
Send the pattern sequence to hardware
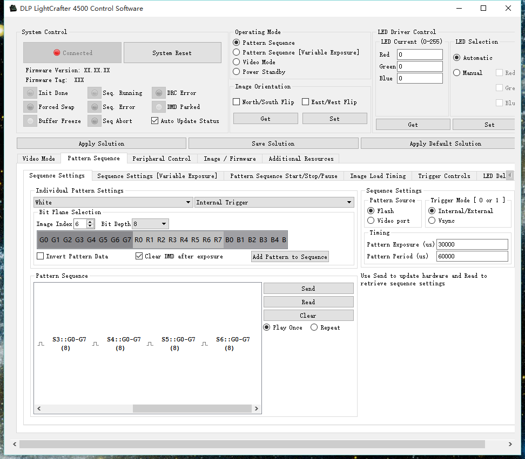(x=308, y=289)
